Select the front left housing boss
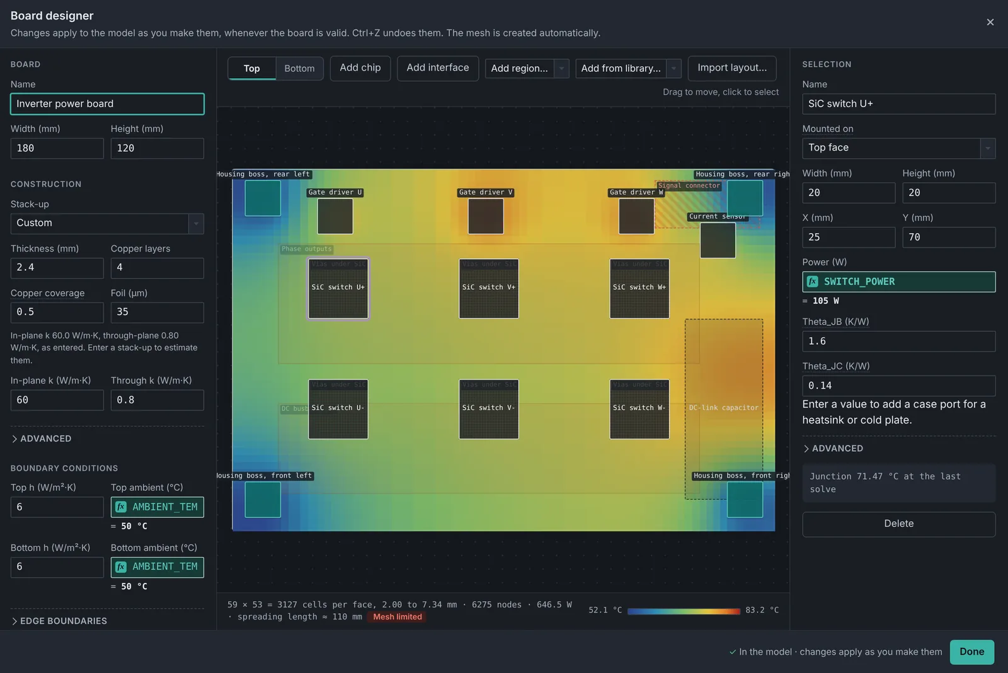The height and width of the screenshot is (673, 1008). (263, 500)
